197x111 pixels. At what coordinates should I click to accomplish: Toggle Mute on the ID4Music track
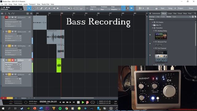coord(6,74)
